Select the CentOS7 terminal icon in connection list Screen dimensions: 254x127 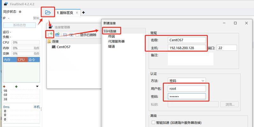click(x=54, y=47)
